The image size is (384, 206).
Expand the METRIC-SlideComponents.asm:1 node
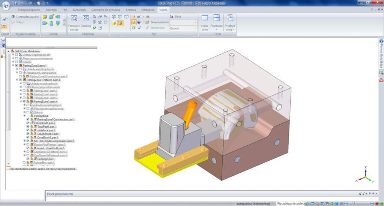(24, 141)
